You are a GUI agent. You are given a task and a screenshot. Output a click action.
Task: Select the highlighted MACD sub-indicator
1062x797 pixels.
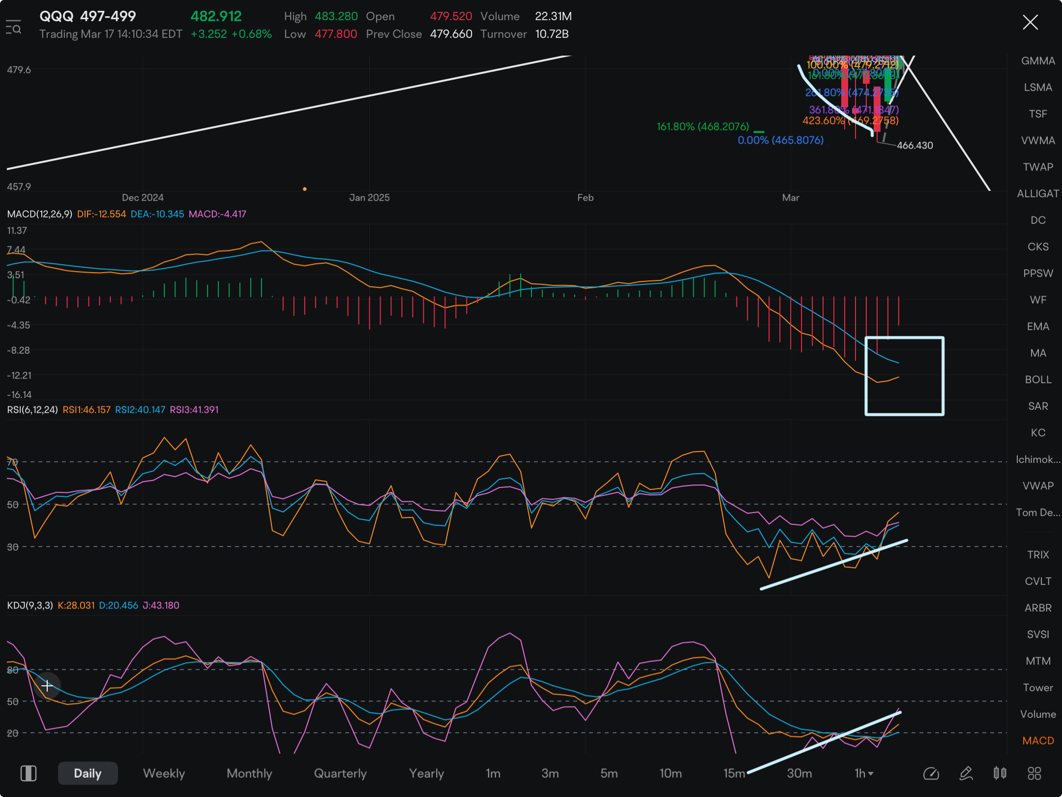point(1038,741)
